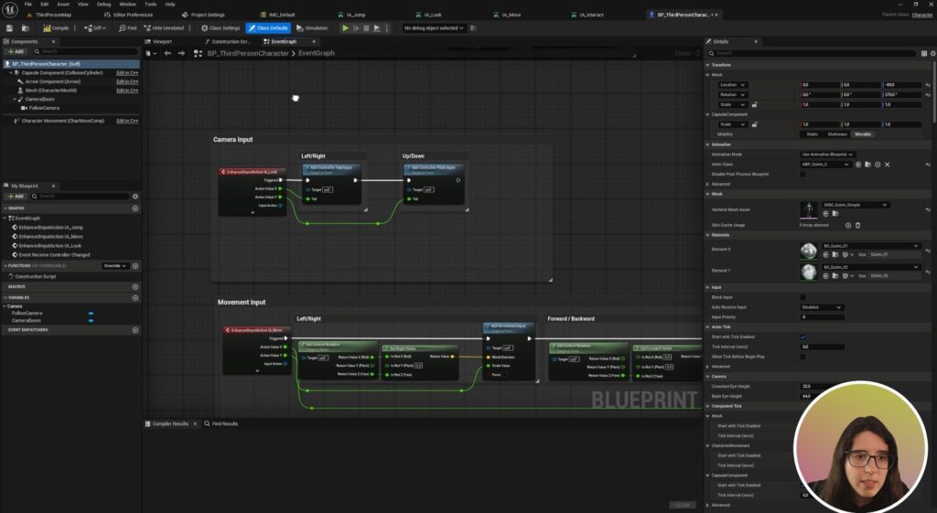Save the blueprint with the floppy disk icon

[x=9, y=28]
